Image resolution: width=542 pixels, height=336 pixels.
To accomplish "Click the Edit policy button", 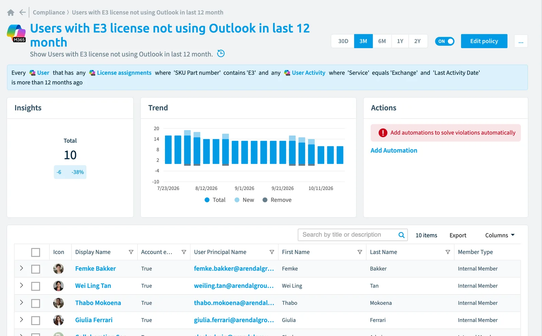I will point(484,41).
